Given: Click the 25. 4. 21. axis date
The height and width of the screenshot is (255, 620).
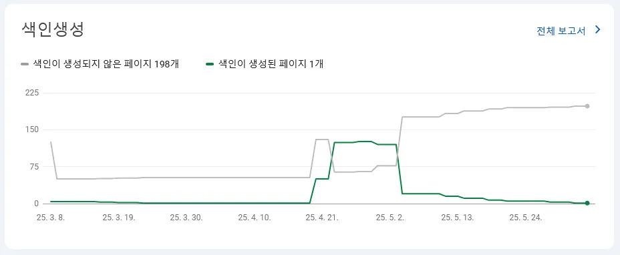Looking at the screenshot, I should pos(322,218).
